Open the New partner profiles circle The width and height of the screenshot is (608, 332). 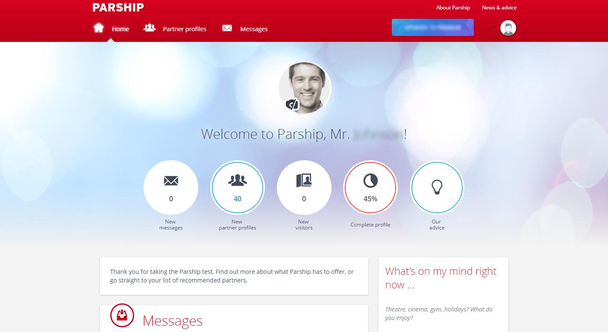[x=238, y=187]
